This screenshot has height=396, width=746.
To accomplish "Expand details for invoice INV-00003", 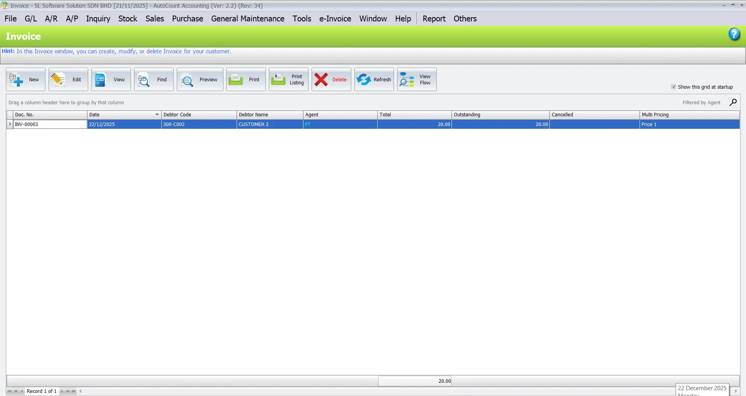I will (10, 124).
